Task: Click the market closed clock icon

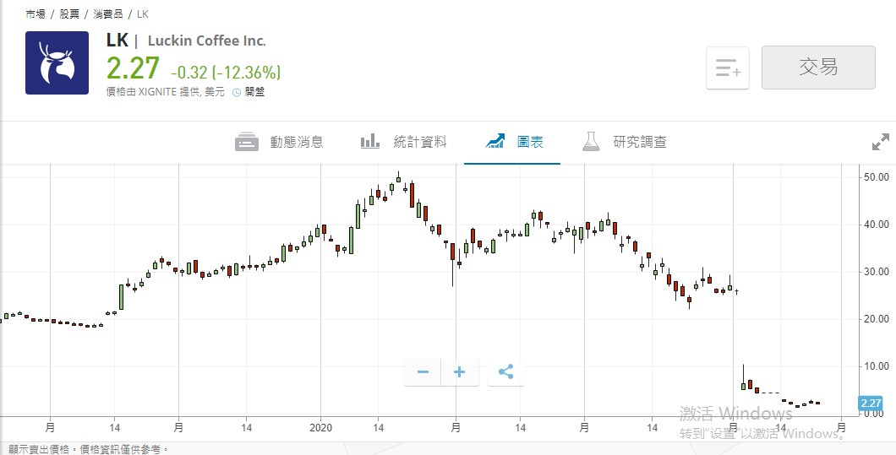Action: point(237,92)
